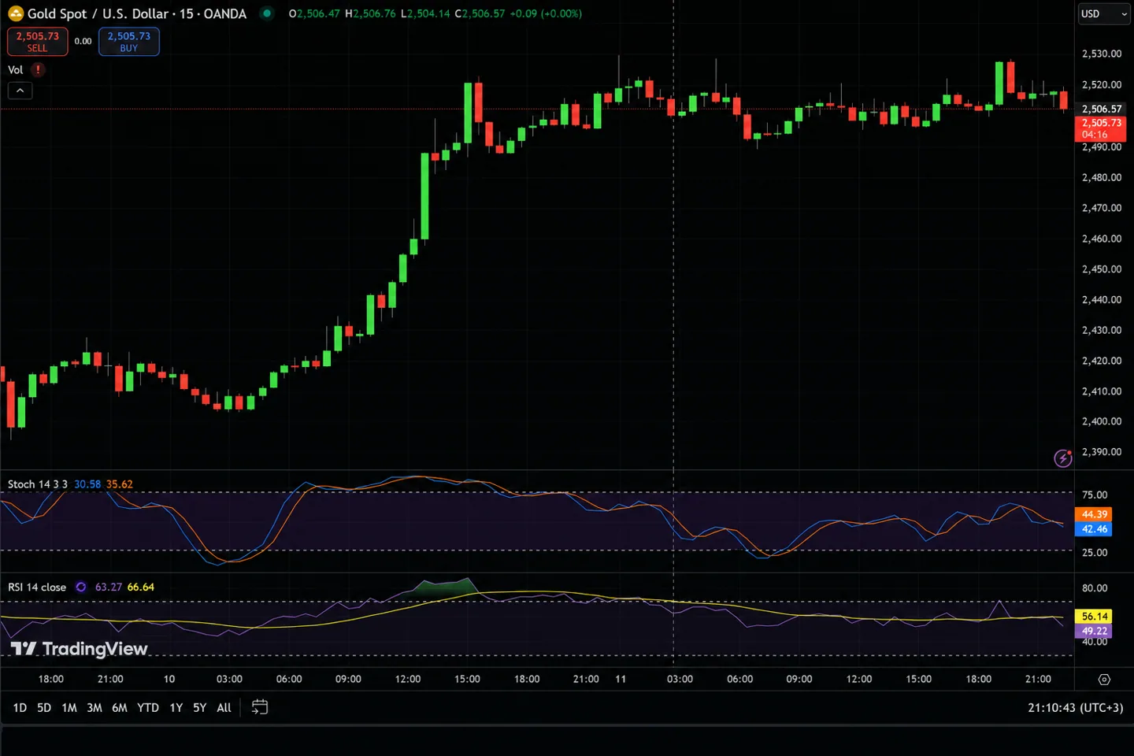Pick the 6M time range
This screenshot has width=1134, height=756.
120,708
